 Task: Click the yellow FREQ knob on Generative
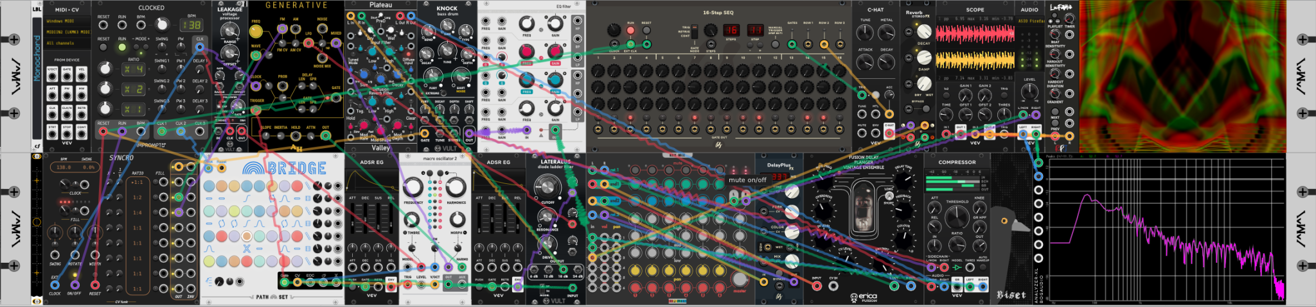256,32
